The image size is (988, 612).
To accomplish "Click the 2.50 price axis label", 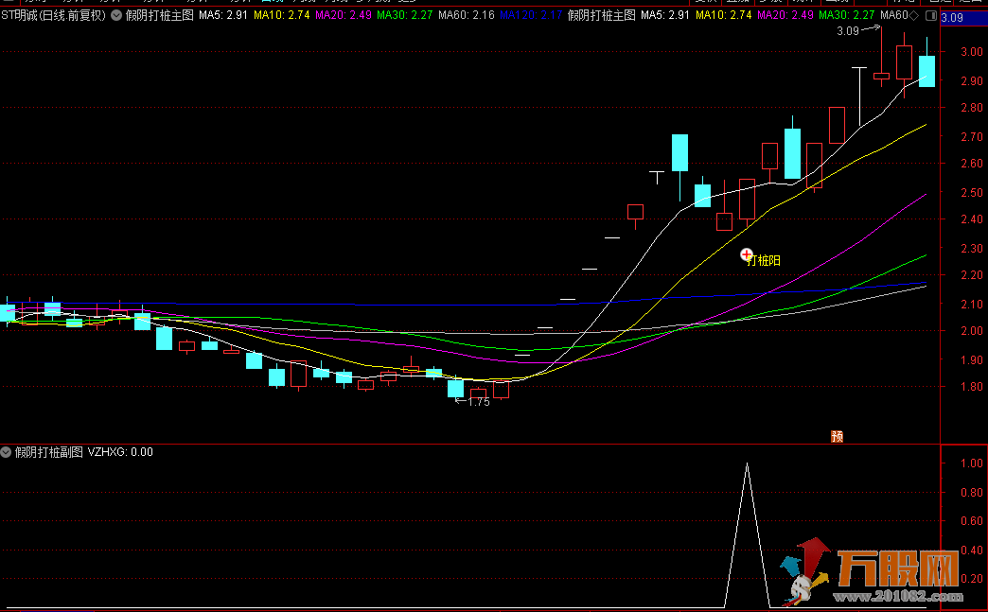I will [972, 193].
